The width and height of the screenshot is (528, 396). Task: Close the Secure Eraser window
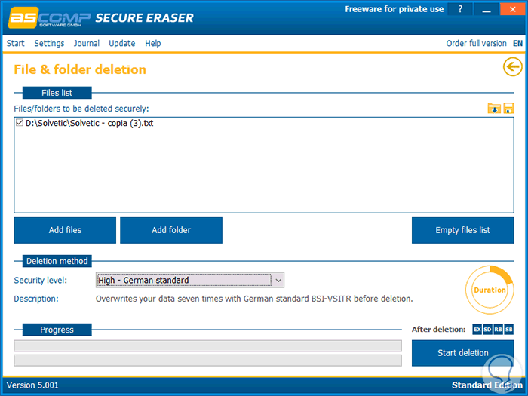click(512, 9)
